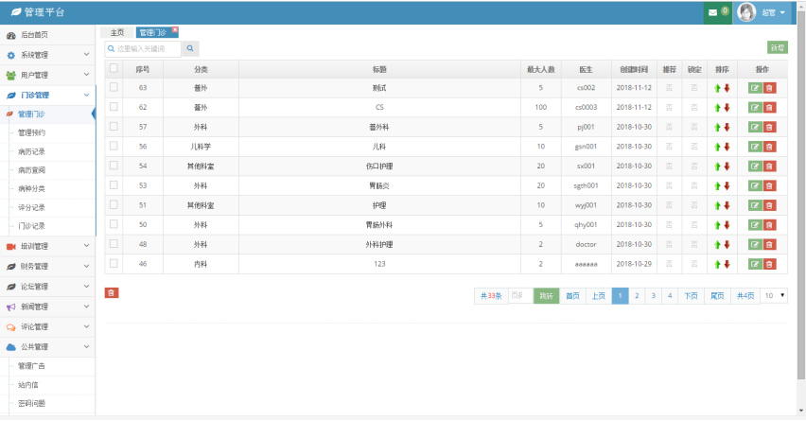Click the keyword search input field

143,48
